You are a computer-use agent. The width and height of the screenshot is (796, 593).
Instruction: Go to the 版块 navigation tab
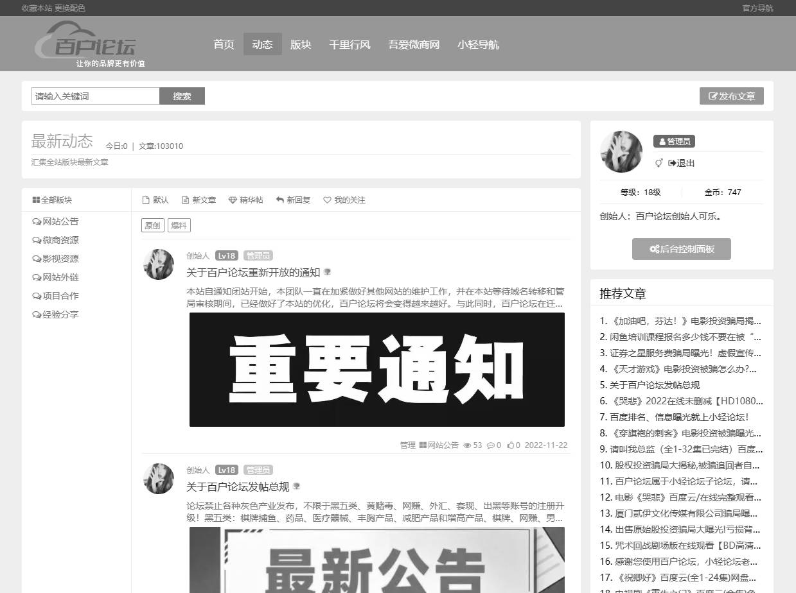coord(301,44)
